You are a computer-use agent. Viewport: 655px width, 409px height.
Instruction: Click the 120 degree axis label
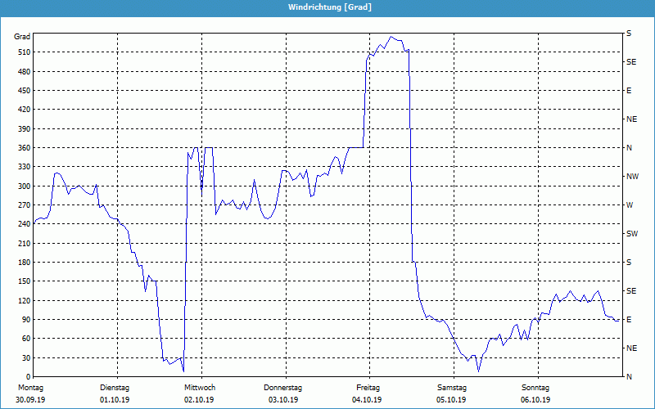pos(25,300)
